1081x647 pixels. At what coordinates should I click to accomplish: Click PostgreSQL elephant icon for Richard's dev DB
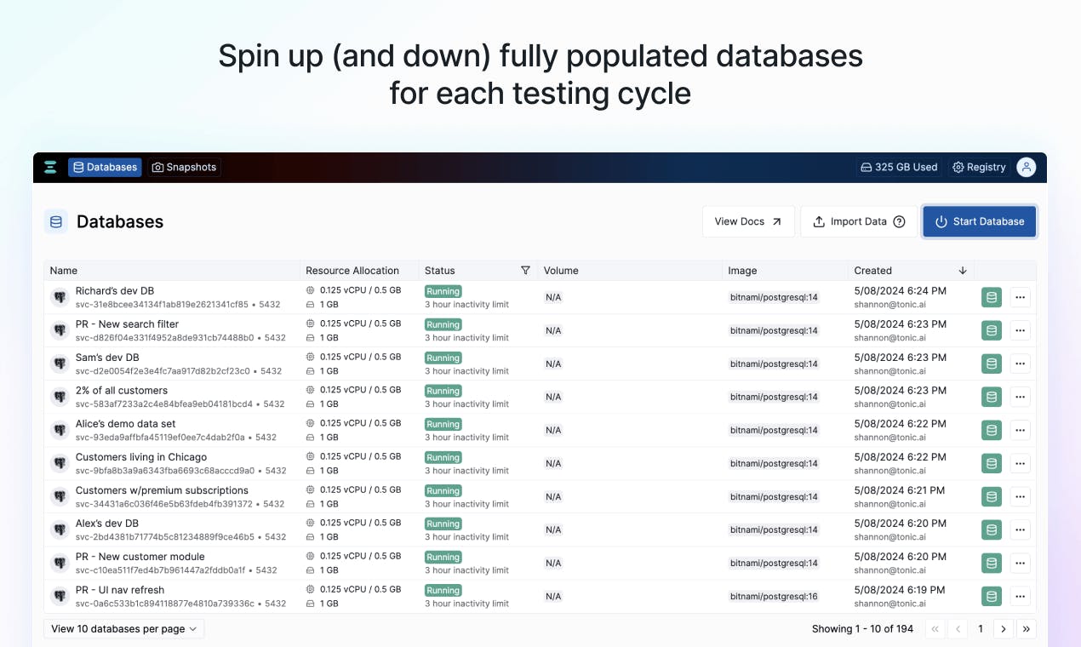60,297
